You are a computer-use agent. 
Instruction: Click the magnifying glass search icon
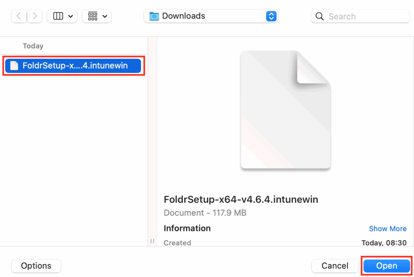pos(319,16)
